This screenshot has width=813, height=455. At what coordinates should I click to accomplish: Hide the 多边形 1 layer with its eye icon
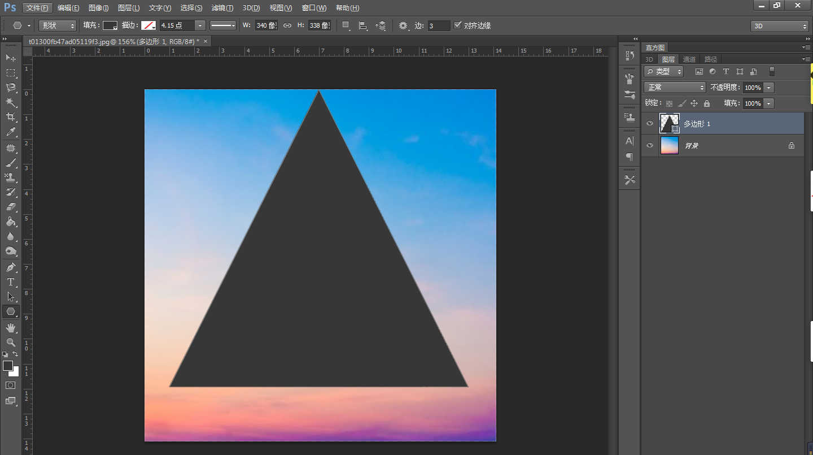coord(650,123)
